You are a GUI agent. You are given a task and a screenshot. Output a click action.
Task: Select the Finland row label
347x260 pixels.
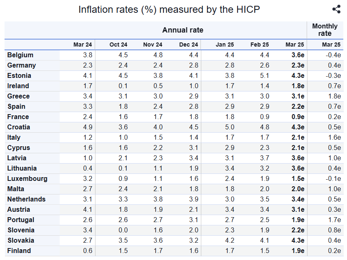(19, 251)
